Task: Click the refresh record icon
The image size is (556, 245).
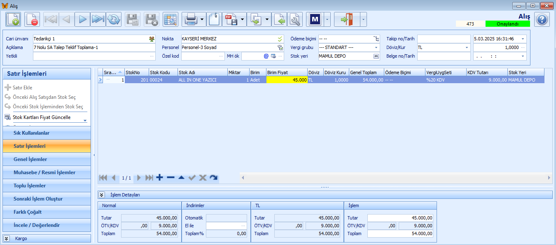Action: [114, 19]
